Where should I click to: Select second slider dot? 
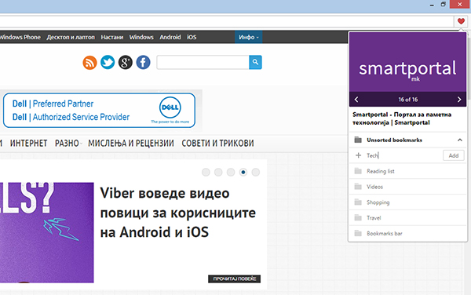tap(218, 173)
